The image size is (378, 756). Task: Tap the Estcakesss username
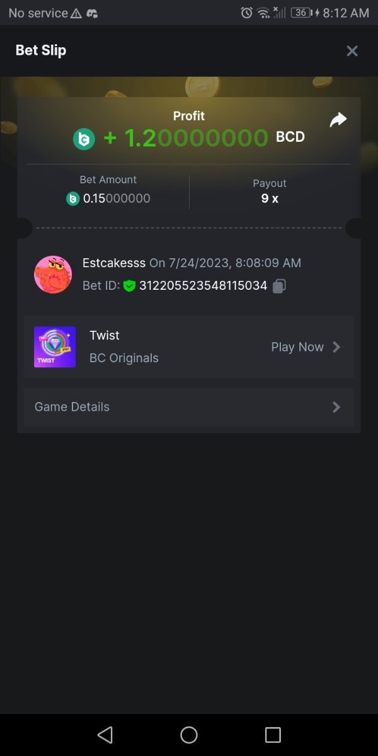click(114, 263)
